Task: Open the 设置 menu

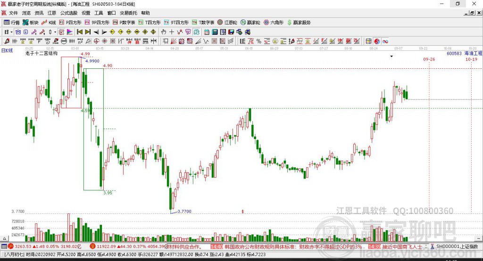Action: (x=86, y=13)
